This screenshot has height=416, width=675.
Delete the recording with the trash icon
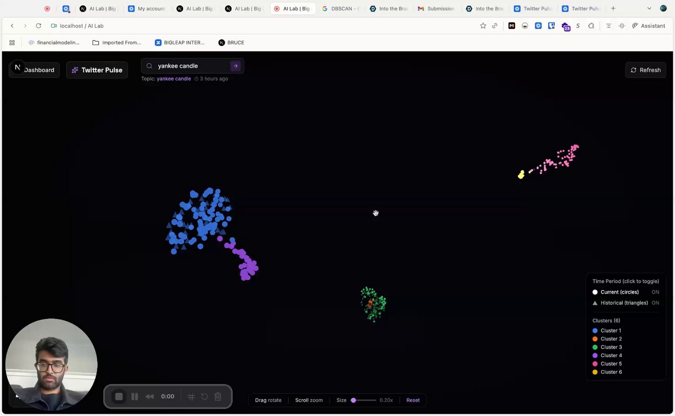(218, 396)
